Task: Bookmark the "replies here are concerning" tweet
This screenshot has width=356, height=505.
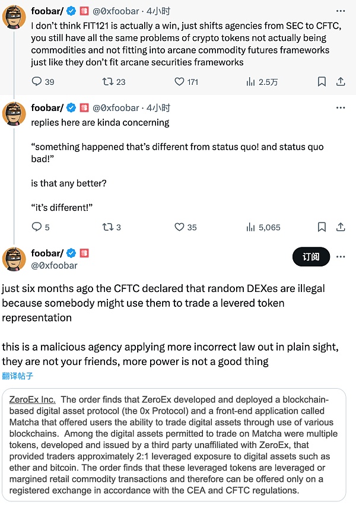Action: (322, 227)
